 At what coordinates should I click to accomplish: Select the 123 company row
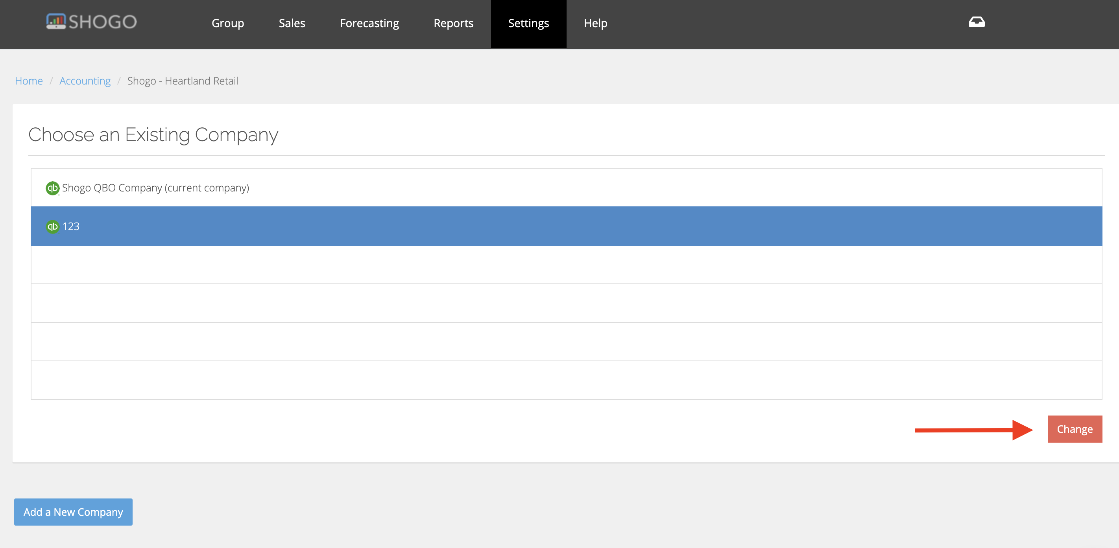(567, 226)
